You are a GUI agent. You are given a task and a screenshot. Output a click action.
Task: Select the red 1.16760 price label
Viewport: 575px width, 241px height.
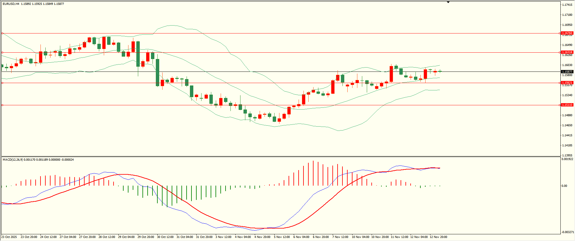click(x=567, y=33)
